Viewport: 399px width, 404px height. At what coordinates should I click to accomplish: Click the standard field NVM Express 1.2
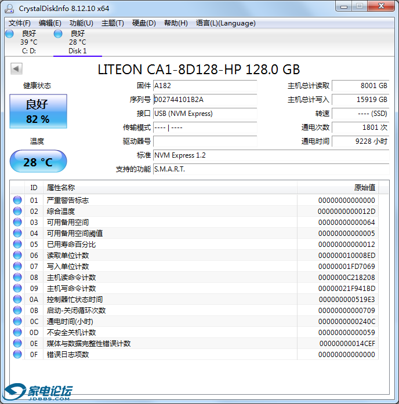(x=271, y=155)
